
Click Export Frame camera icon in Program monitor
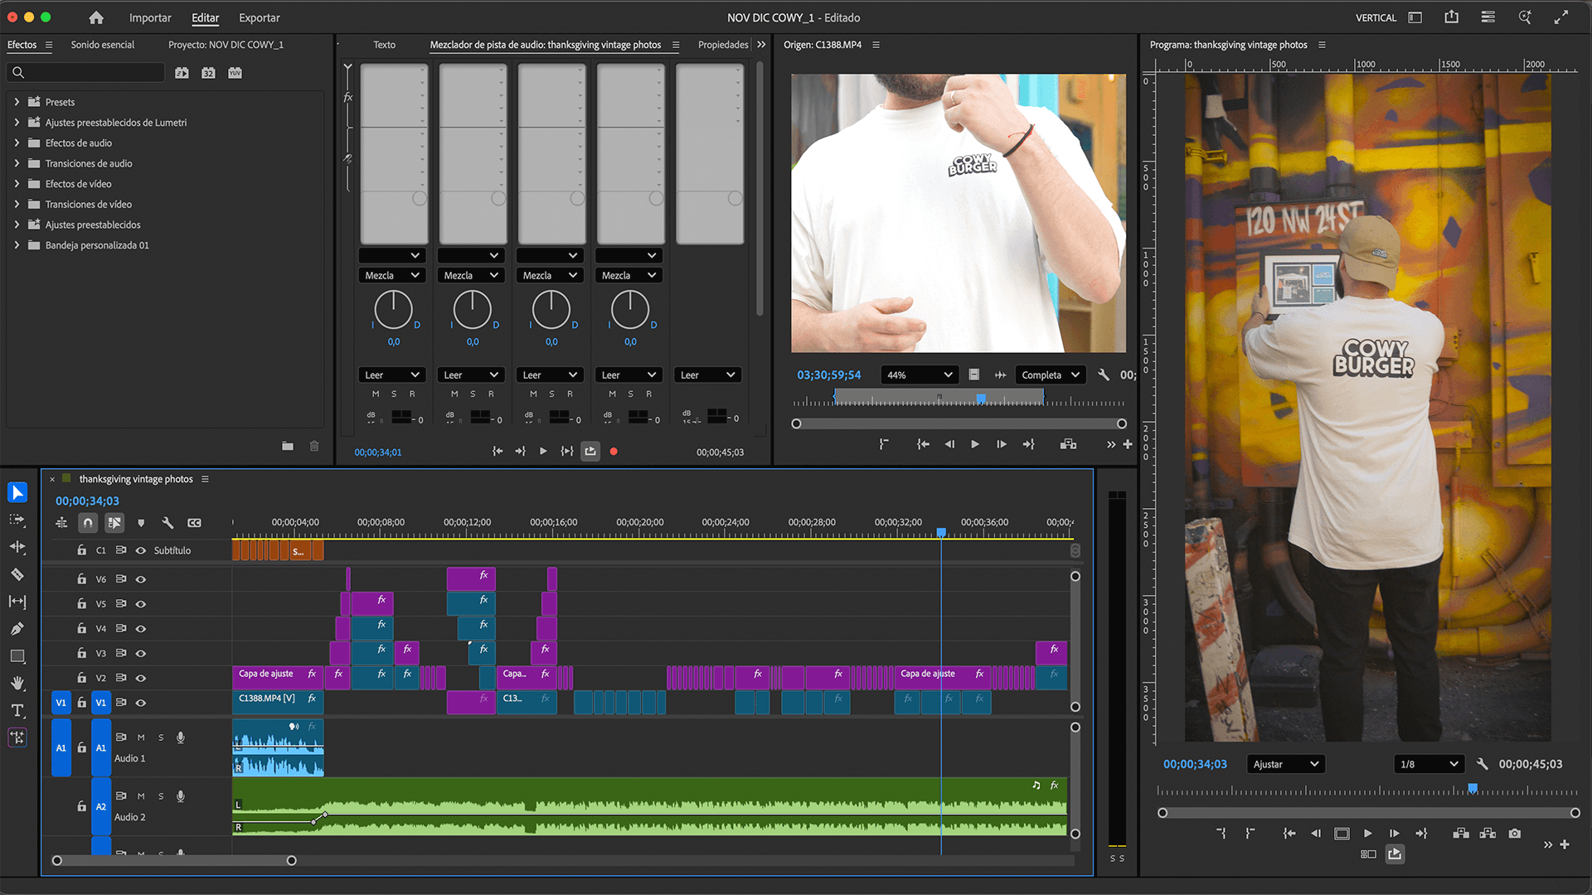pos(1515,834)
